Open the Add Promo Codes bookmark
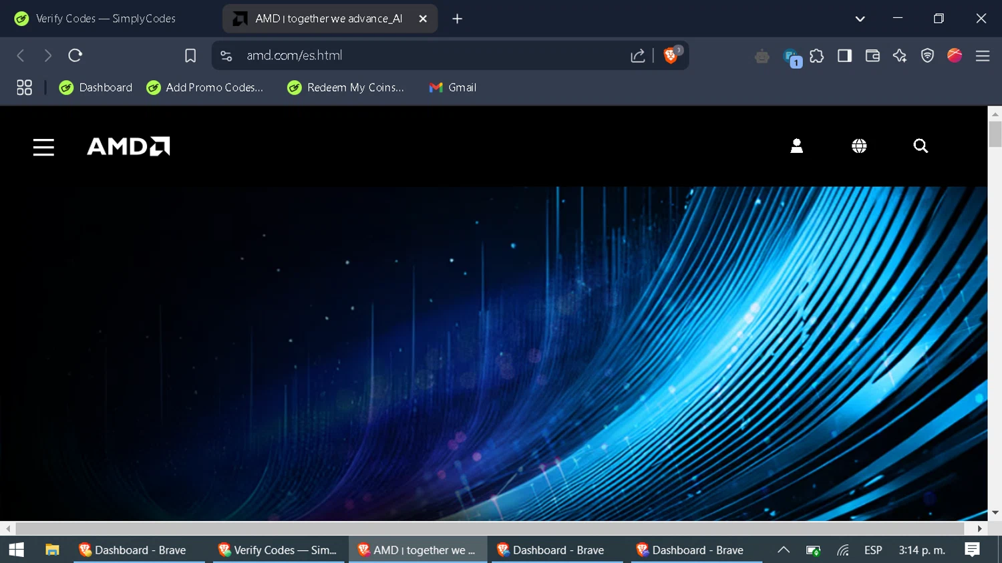This screenshot has width=1002, height=563. coord(204,87)
